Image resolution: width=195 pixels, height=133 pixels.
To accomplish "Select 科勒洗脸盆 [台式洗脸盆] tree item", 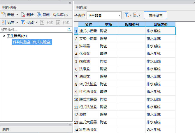I will point(32,42).
